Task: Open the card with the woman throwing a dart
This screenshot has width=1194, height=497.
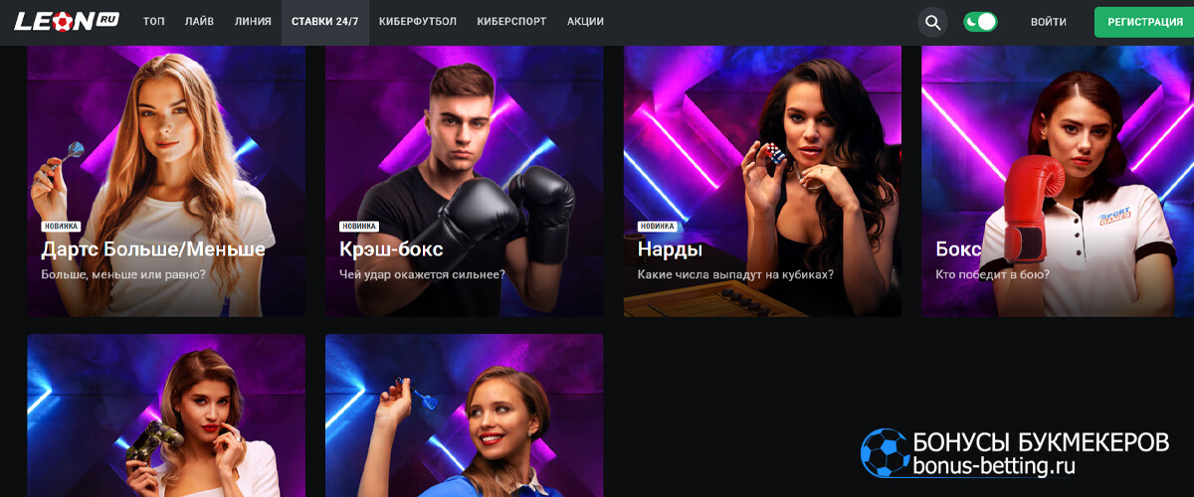Action: click(x=464, y=415)
